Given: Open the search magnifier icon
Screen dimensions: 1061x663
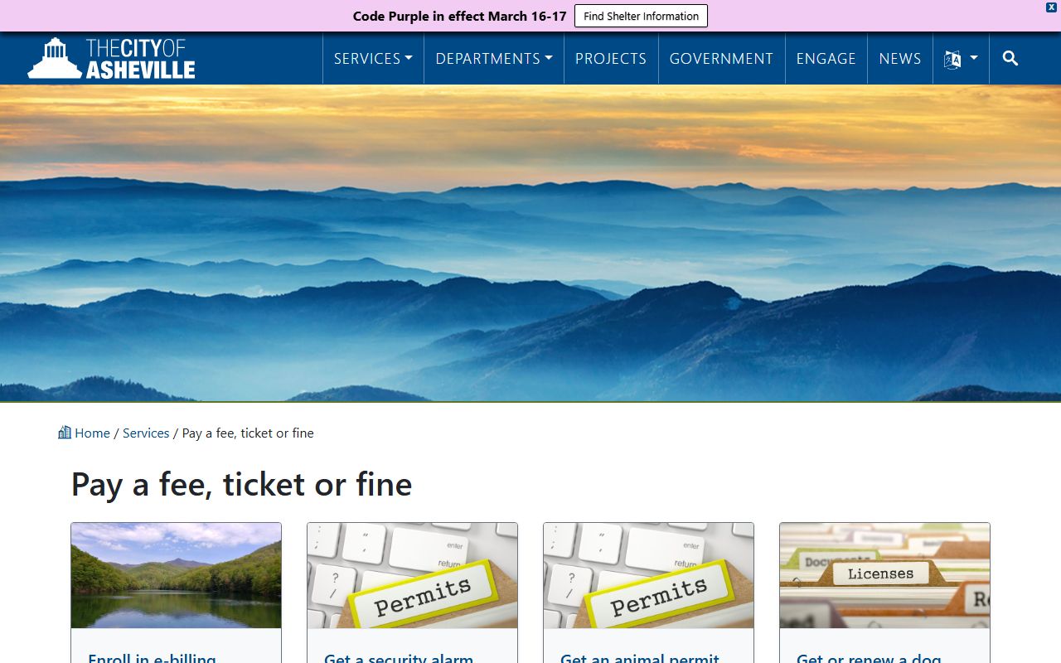Looking at the screenshot, I should pos(1010,58).
